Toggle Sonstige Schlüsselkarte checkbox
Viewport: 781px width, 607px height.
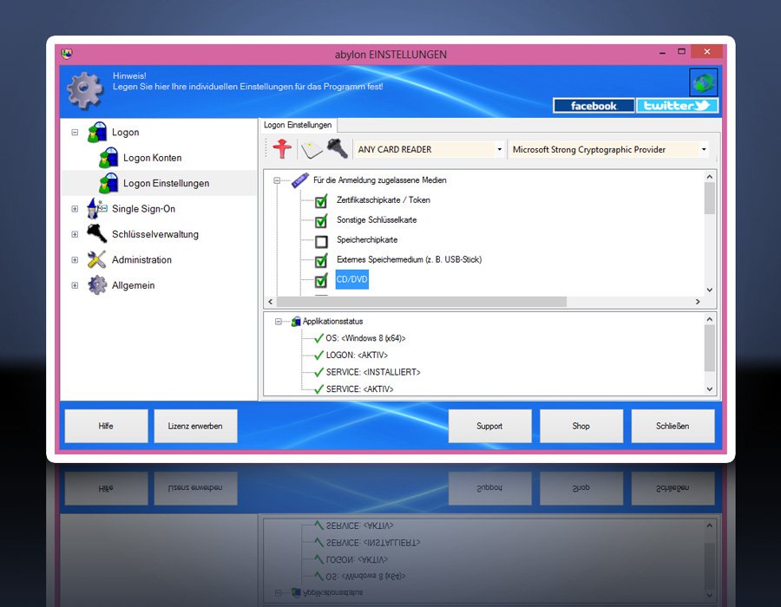click(x=321, y=221)
